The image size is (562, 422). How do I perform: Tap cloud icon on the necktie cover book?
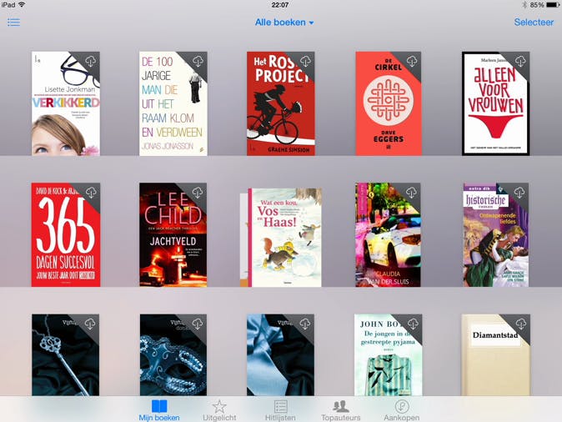click(305, 324)
